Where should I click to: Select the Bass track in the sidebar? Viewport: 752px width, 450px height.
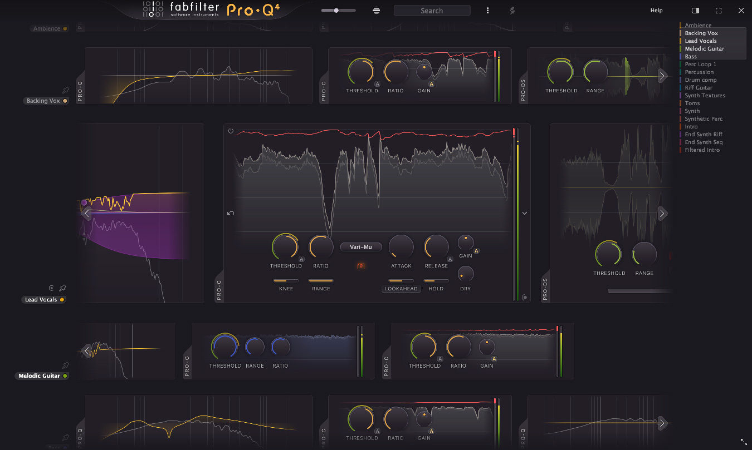tap(690, 56)
